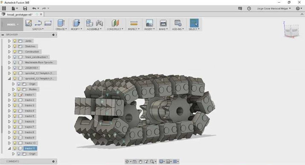
Task: Open the Viewports layout icon
Action: [175, 162]
